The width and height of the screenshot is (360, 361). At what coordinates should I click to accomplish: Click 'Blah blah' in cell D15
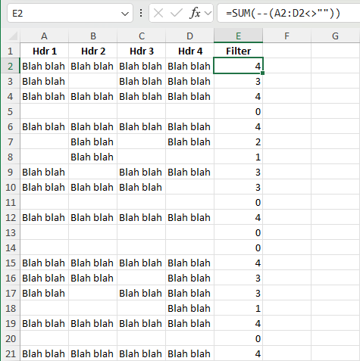tap(189, 263)
